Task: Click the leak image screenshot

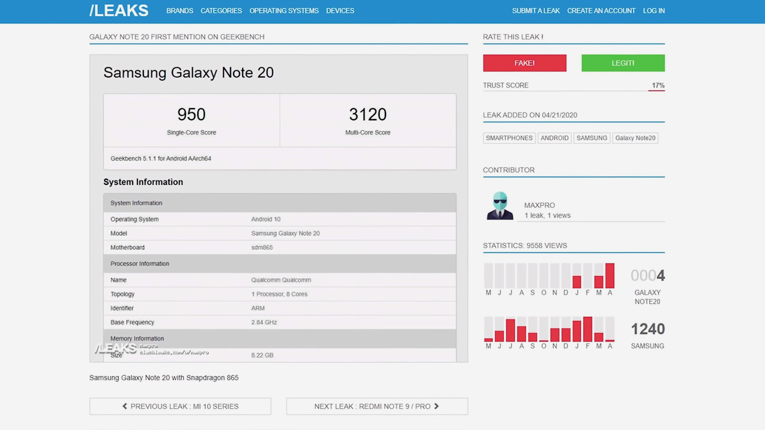Action: tap(279, 208)
